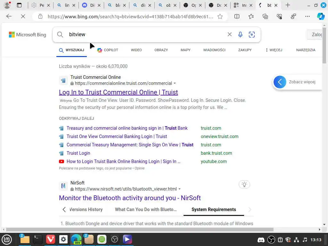Click the horizontal page scrollbar
Screen dimensions: 328x246
coord(140,229)
